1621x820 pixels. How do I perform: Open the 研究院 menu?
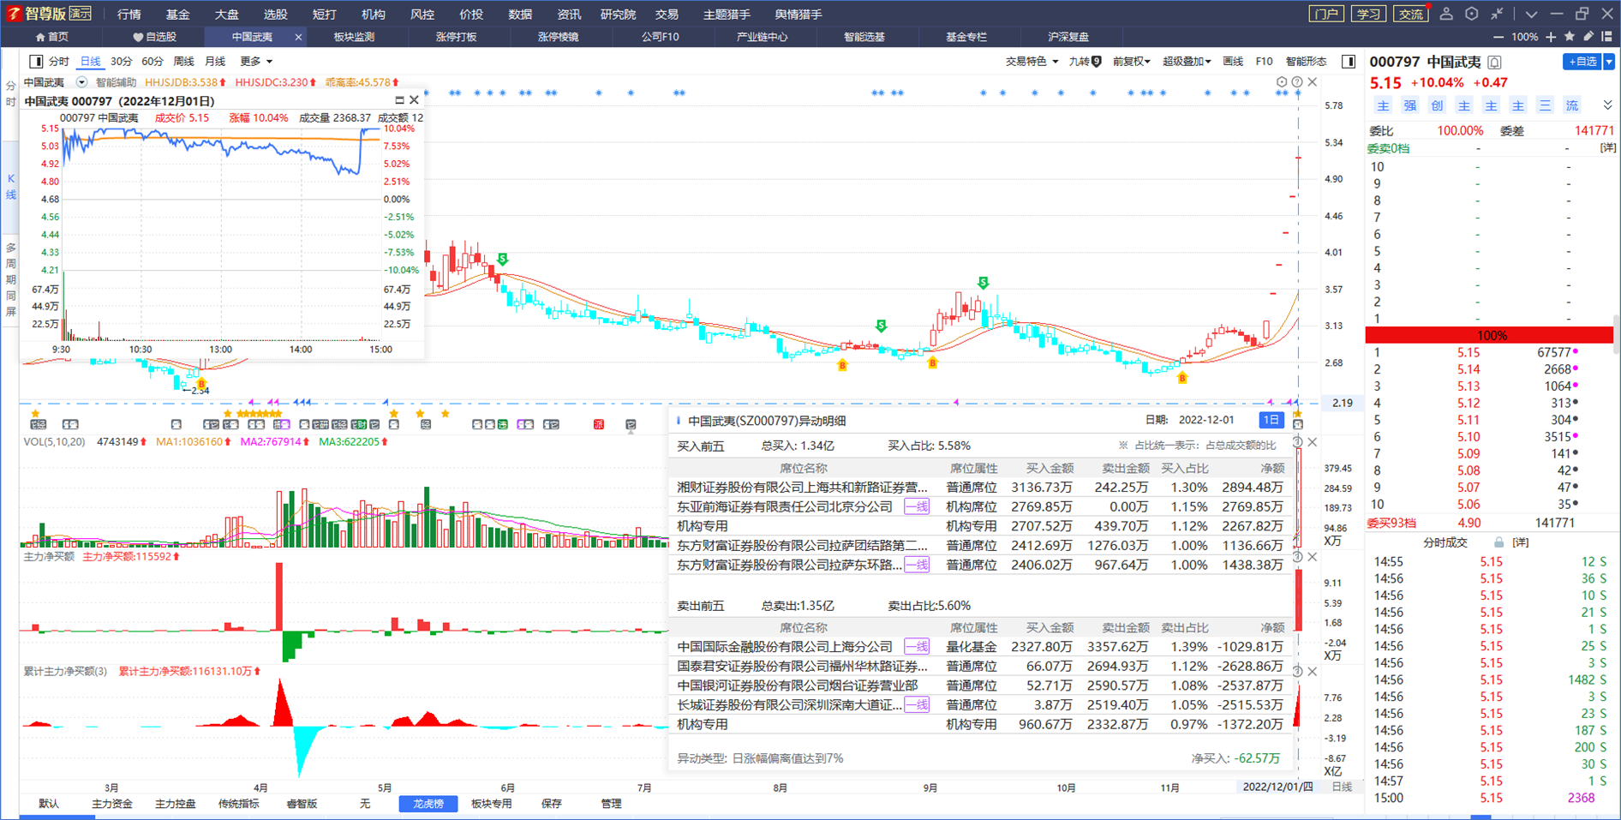618,14
